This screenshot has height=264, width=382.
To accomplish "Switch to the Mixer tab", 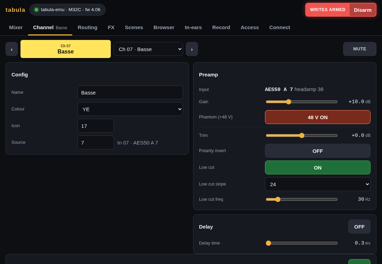I will tap(16, 27).
